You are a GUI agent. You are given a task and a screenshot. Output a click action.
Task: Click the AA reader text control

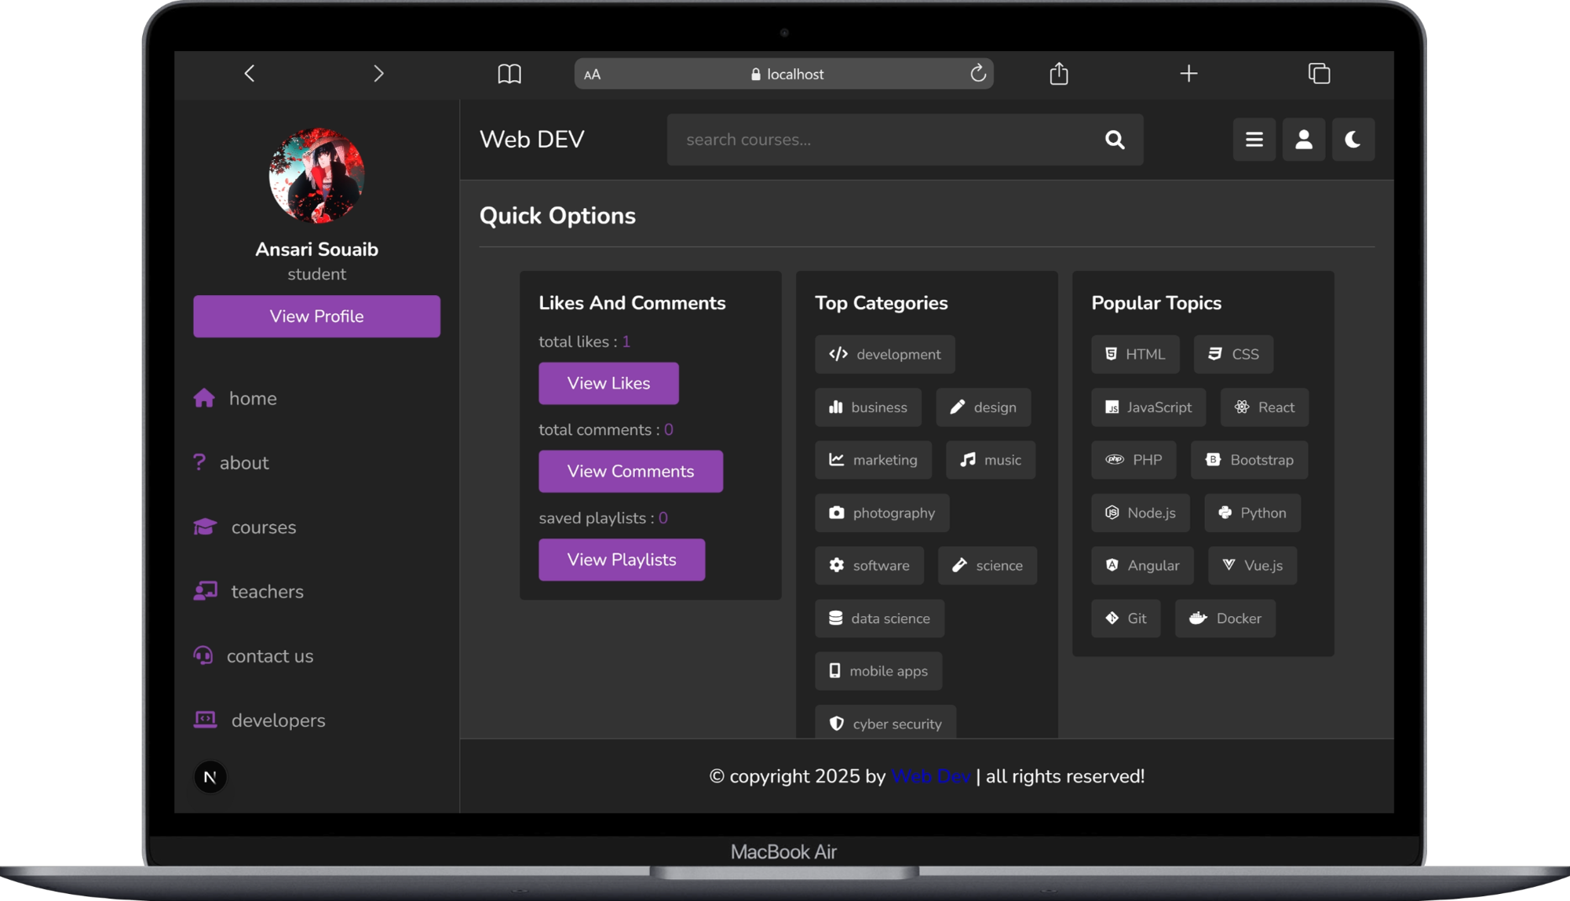593,75
